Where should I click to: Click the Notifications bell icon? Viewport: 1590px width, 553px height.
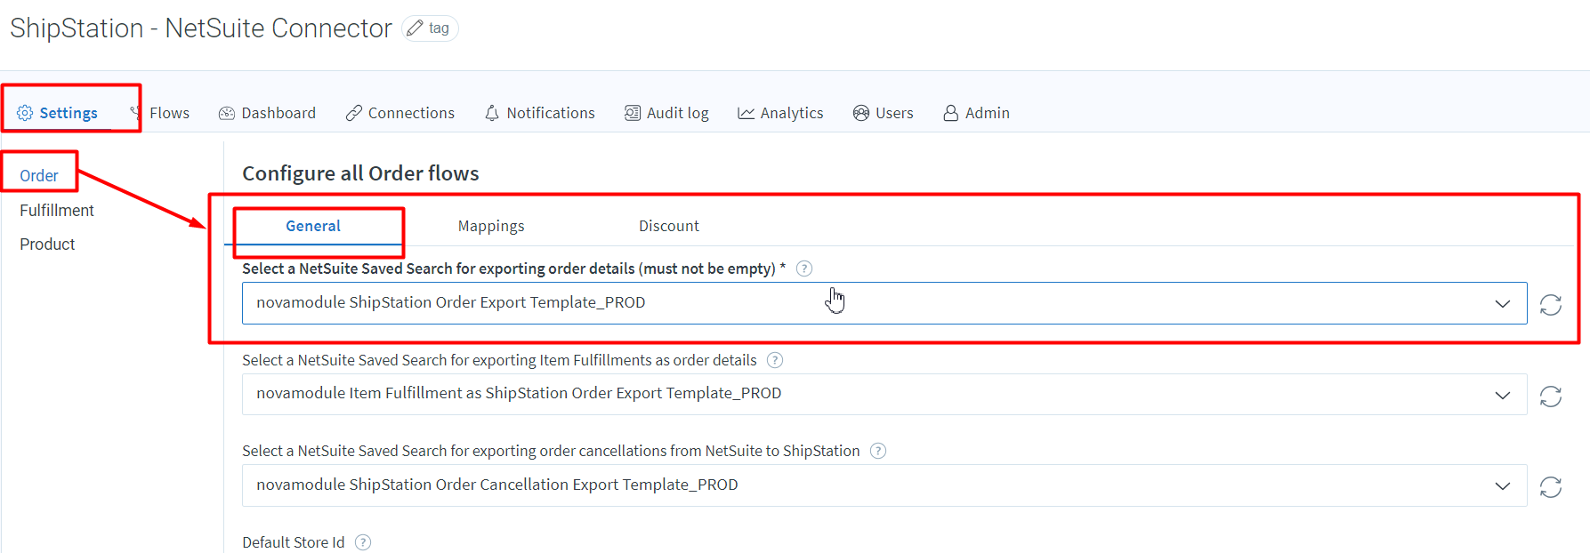(492, 113)
